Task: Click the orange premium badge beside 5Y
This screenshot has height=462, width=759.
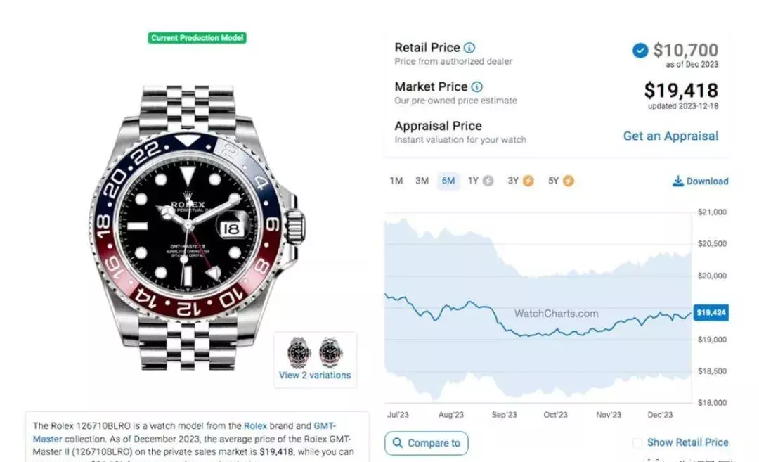Action: 569,181
